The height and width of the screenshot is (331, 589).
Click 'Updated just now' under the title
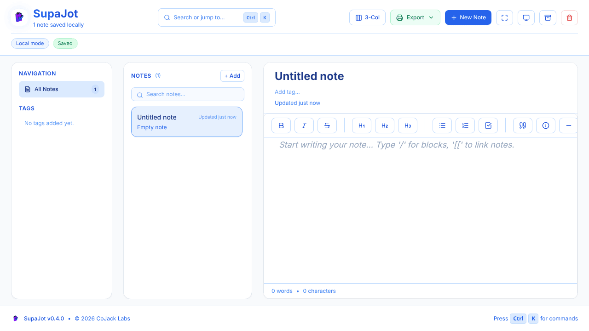[x=297, y=103]
